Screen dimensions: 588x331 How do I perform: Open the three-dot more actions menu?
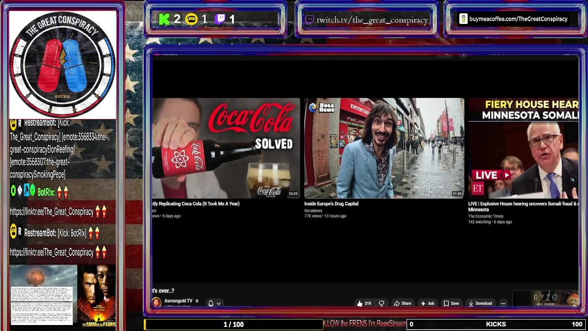click(x=503, y=303)
